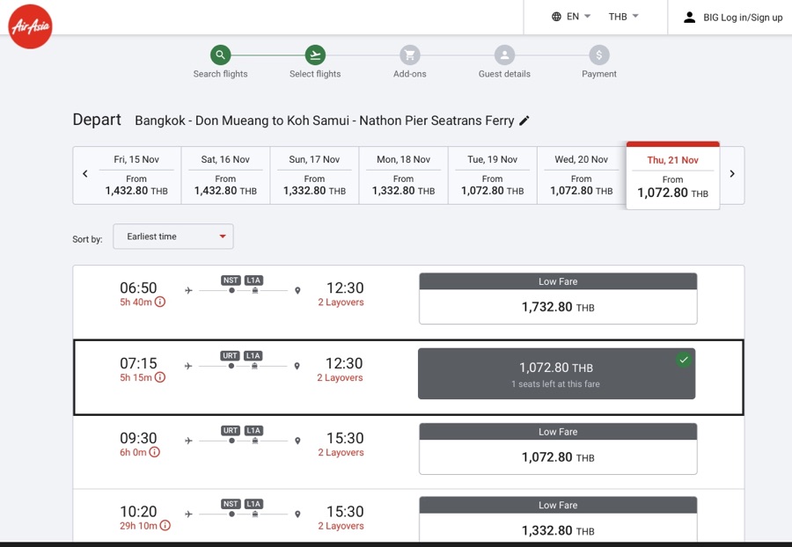Click the globe language icon

(556, 17)
